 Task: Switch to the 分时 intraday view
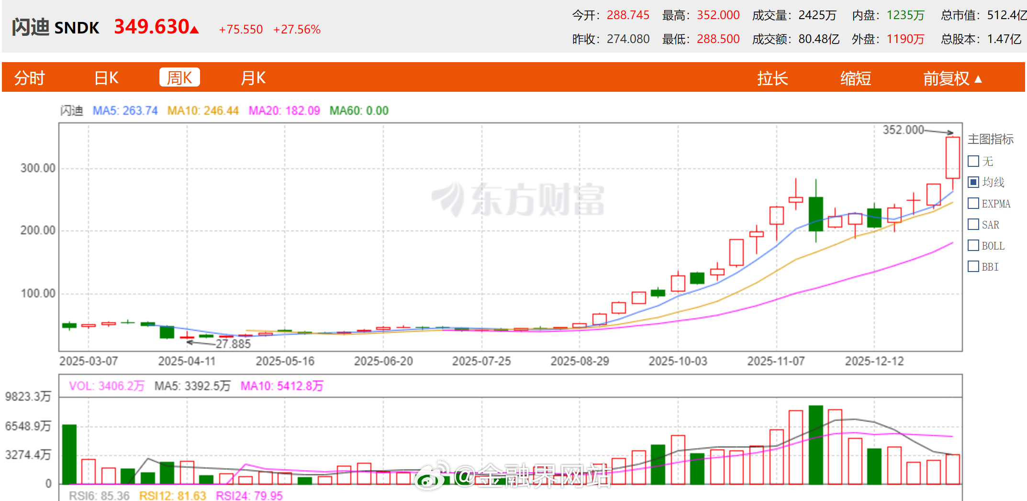point(30,77)
